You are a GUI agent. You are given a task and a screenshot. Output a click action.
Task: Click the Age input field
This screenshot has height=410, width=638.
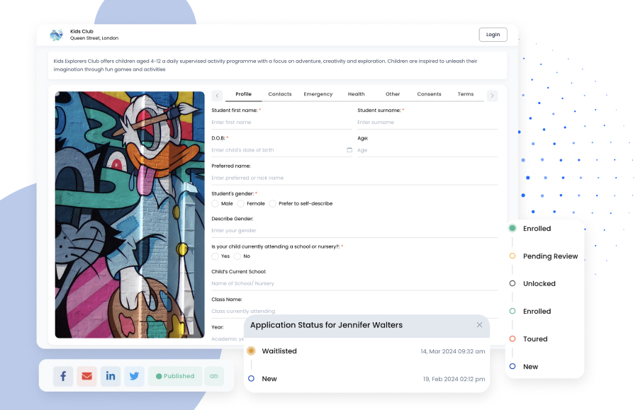pyautogui.click(x=427, y=150)
